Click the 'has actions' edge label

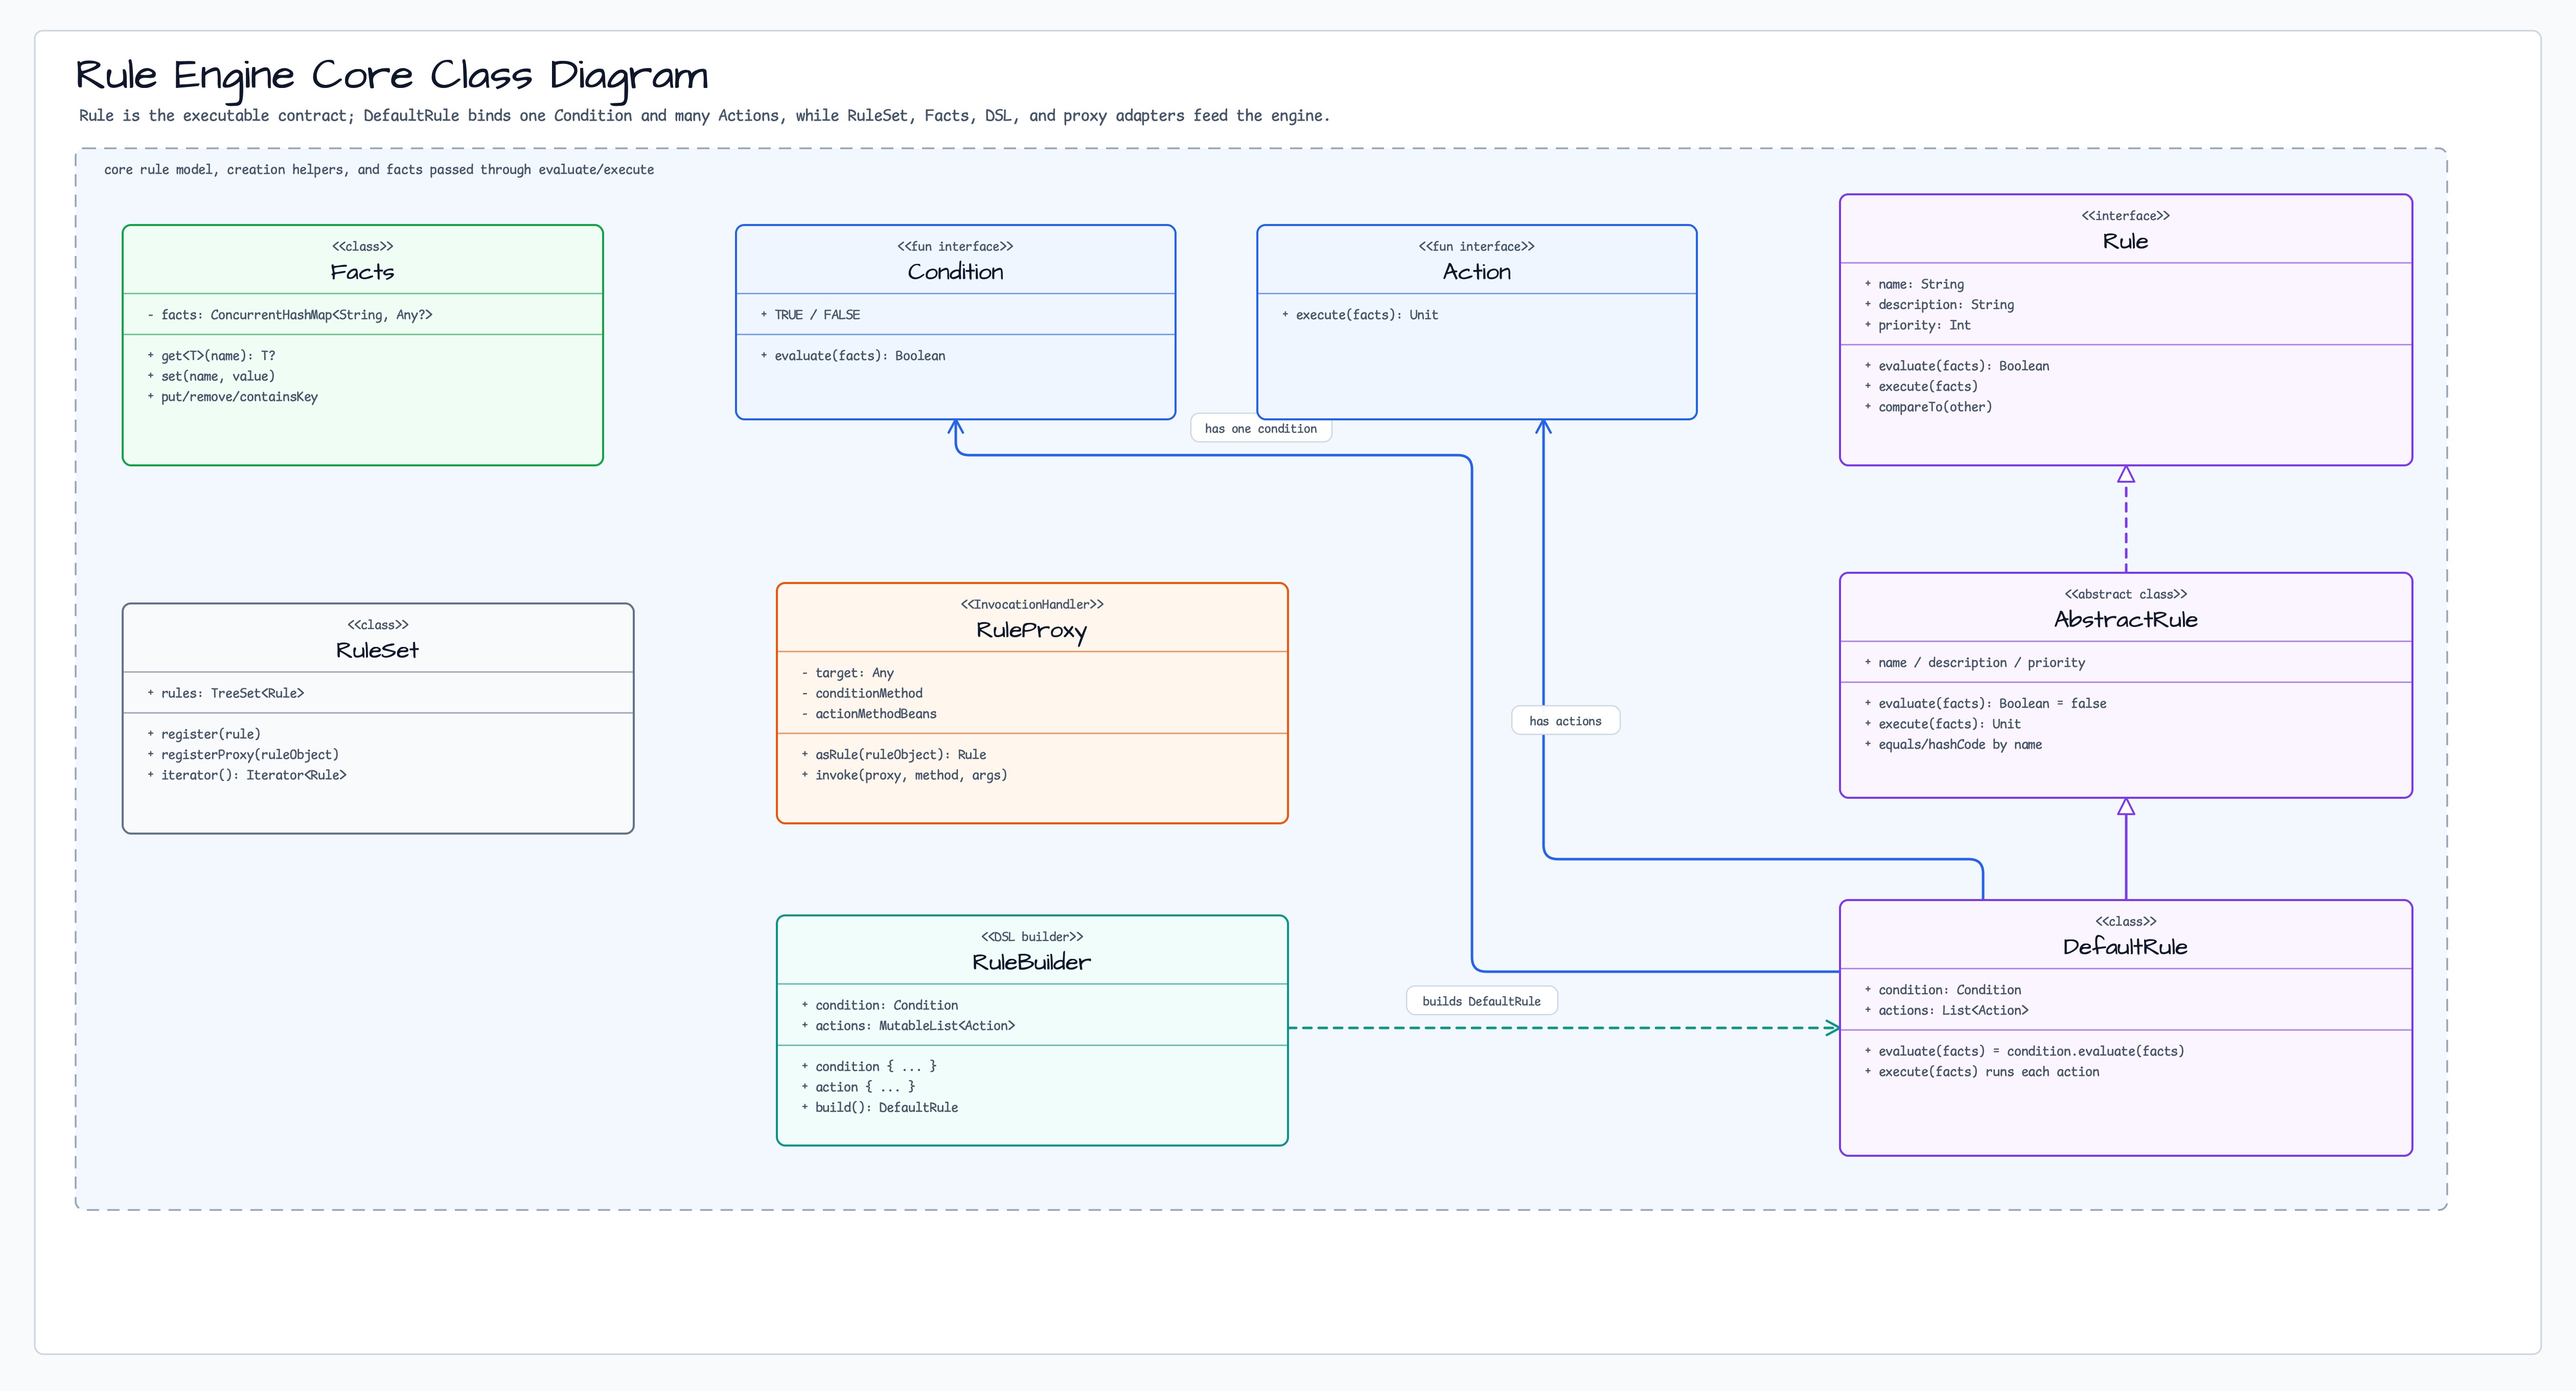point(1565,721)
